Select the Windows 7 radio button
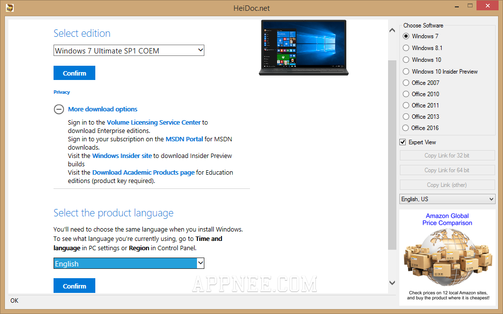 (x=406, y=36)
